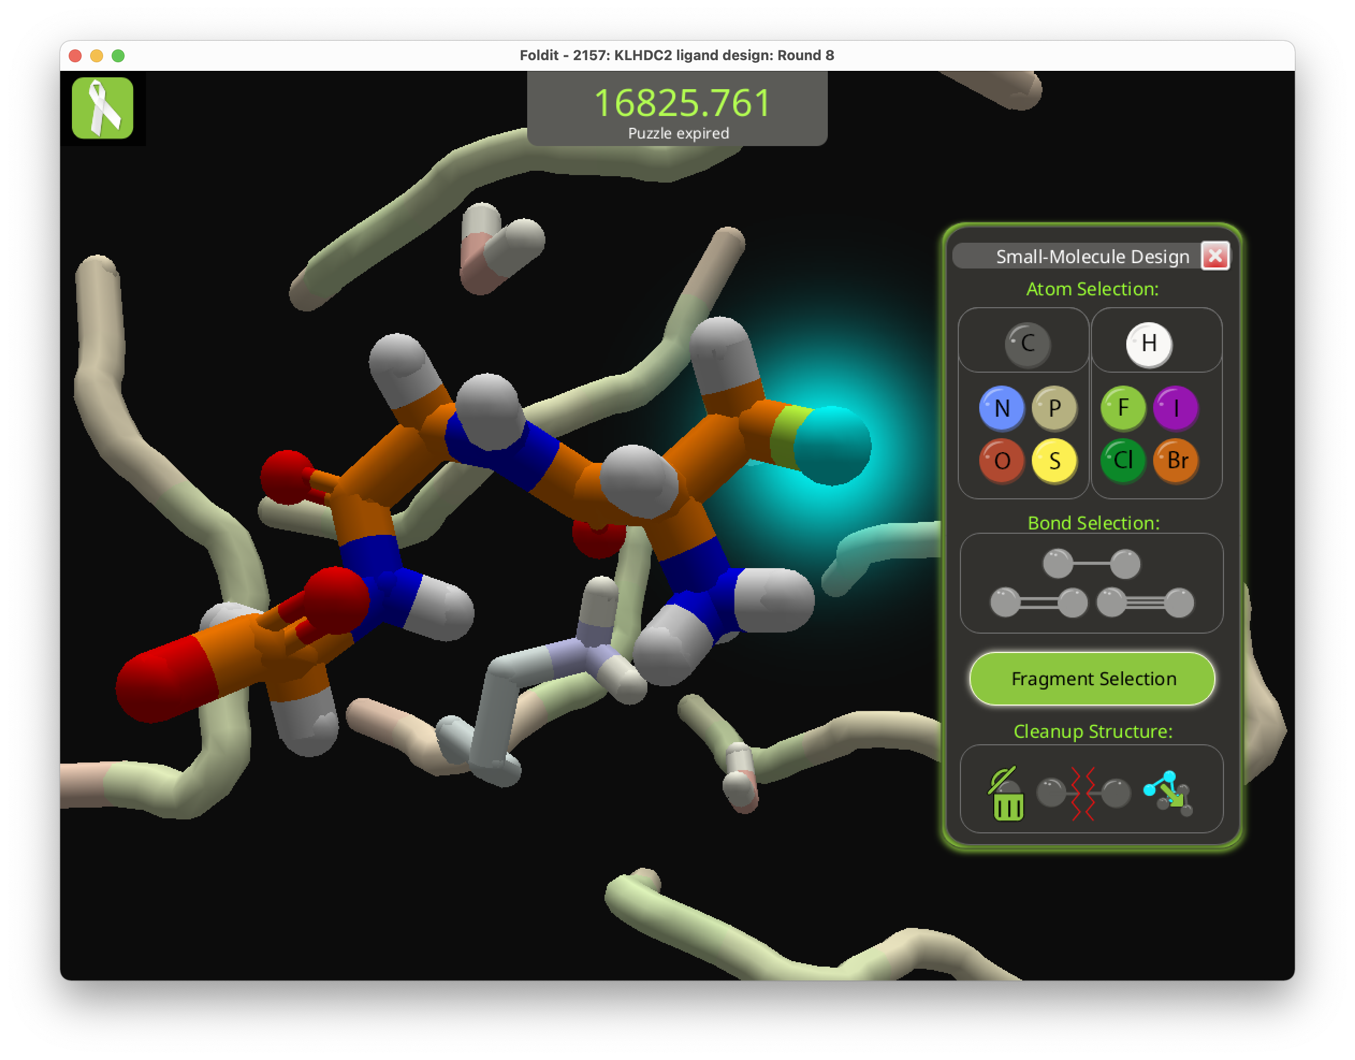Open Fragment Selection

pos(1091,678)
